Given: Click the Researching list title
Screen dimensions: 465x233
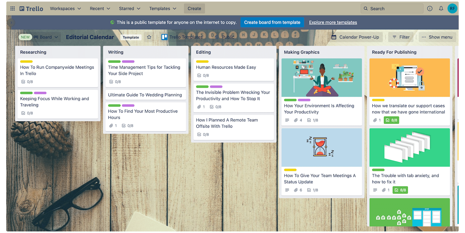Looking at the screenshot, I should 33,52.
